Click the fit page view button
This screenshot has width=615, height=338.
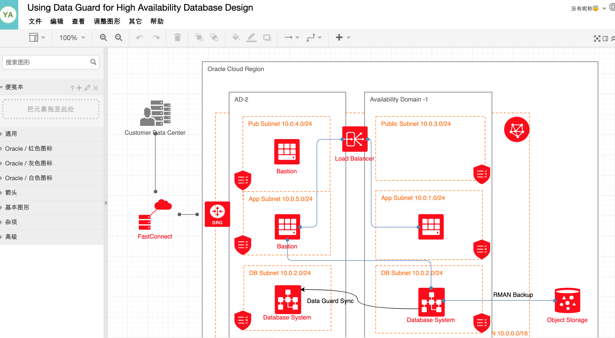[597, 38]
